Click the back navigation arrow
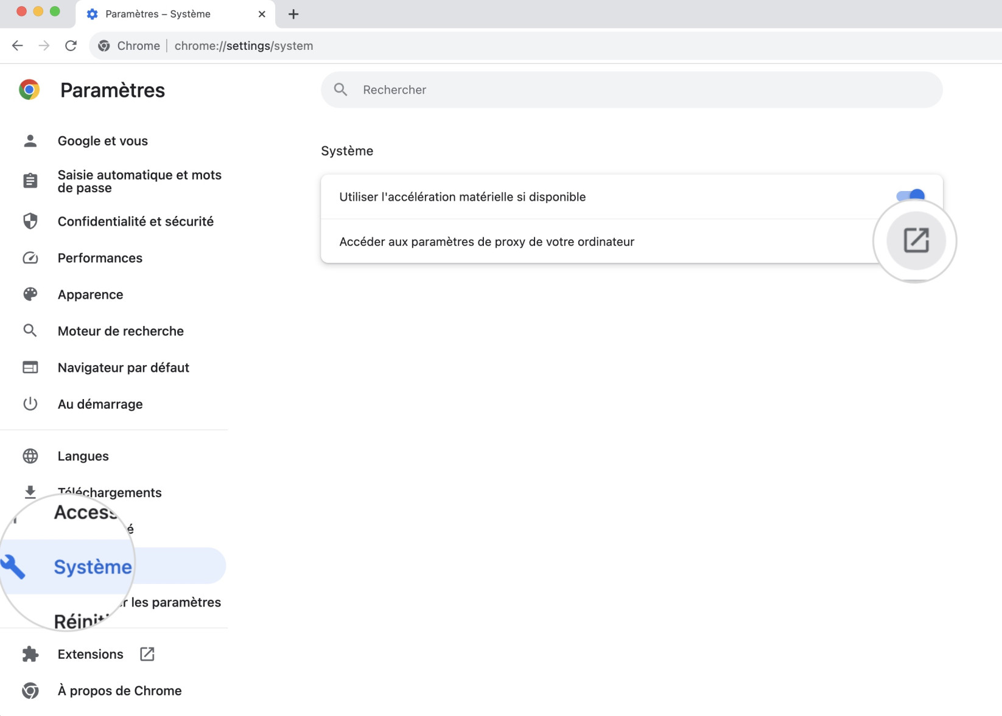This screenshot has width=1002, height=716. [18, 46]
